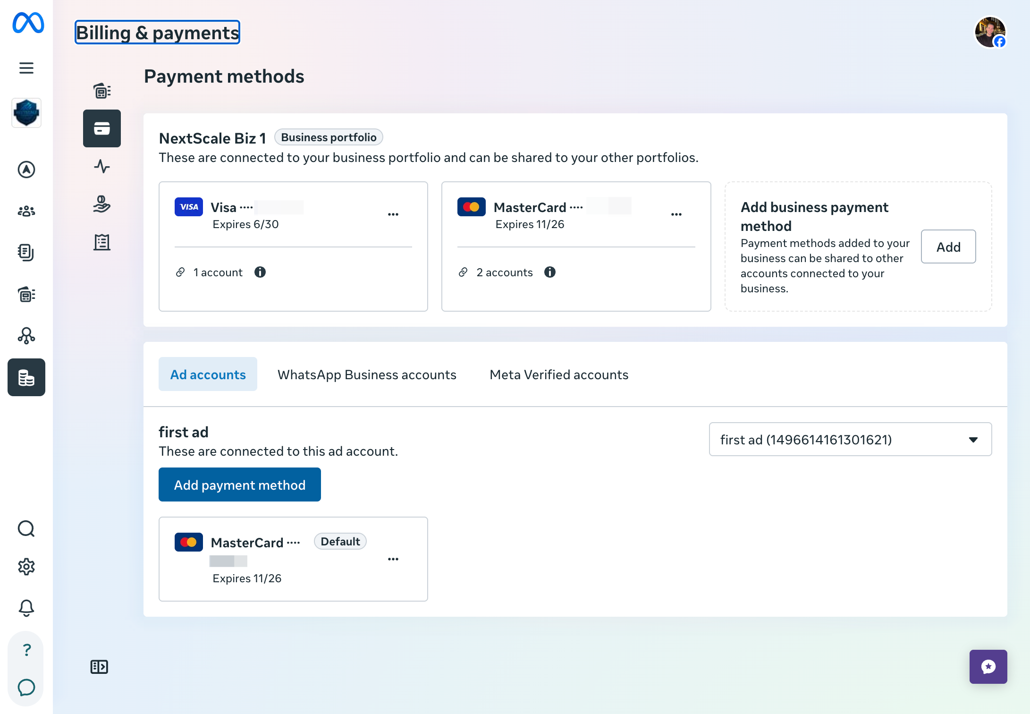Click the search magnifier icon
This screenshot has height=714, width=1030.
click(26, 529)
